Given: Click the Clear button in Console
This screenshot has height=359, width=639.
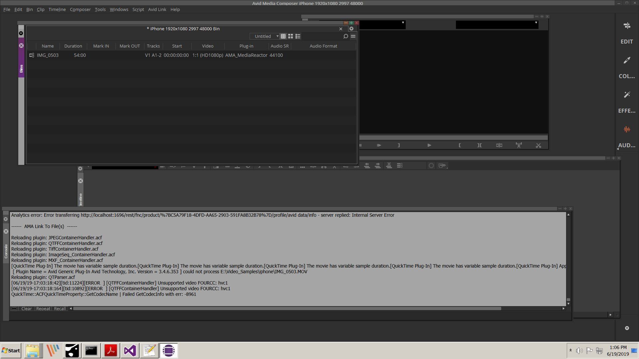Looking at the screenshot, I should click(x=26, y=308).
